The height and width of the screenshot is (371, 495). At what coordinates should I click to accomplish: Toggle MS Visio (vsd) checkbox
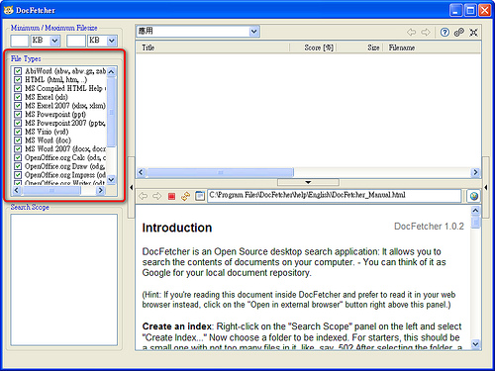point(18,132)
